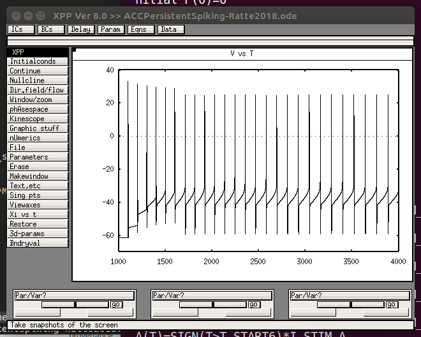Viewport: 421px width, 337px height.
Task: Open the BCs window button
Action: [51, 29]
